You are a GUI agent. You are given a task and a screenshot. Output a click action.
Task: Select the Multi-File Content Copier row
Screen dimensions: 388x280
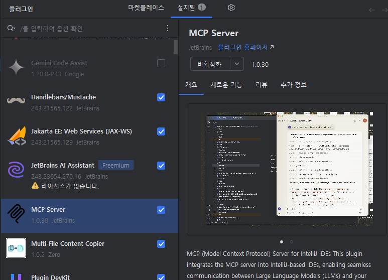click(x=89, y=249)
